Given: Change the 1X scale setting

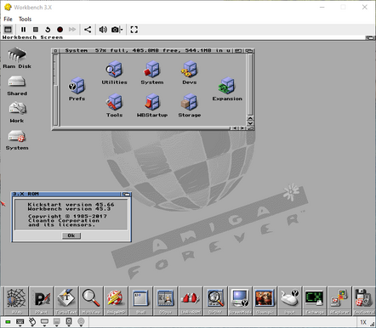Looking at the screenshot, I should point(363,322).
